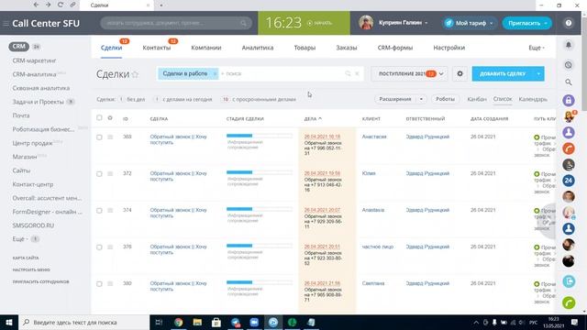The width and height of the screenshot is (587, 330).
Task: Select all deals checkbox in header
Action: click(x=99, y=118)
